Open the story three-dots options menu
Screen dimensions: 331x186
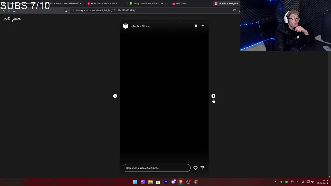pyautogui.click(x=202, y=26)
